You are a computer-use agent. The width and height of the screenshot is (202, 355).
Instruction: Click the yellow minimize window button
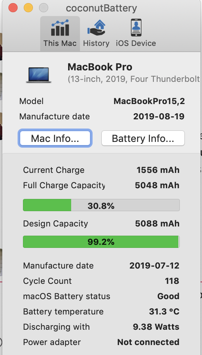pyautogui.click(x=28, y=8)
